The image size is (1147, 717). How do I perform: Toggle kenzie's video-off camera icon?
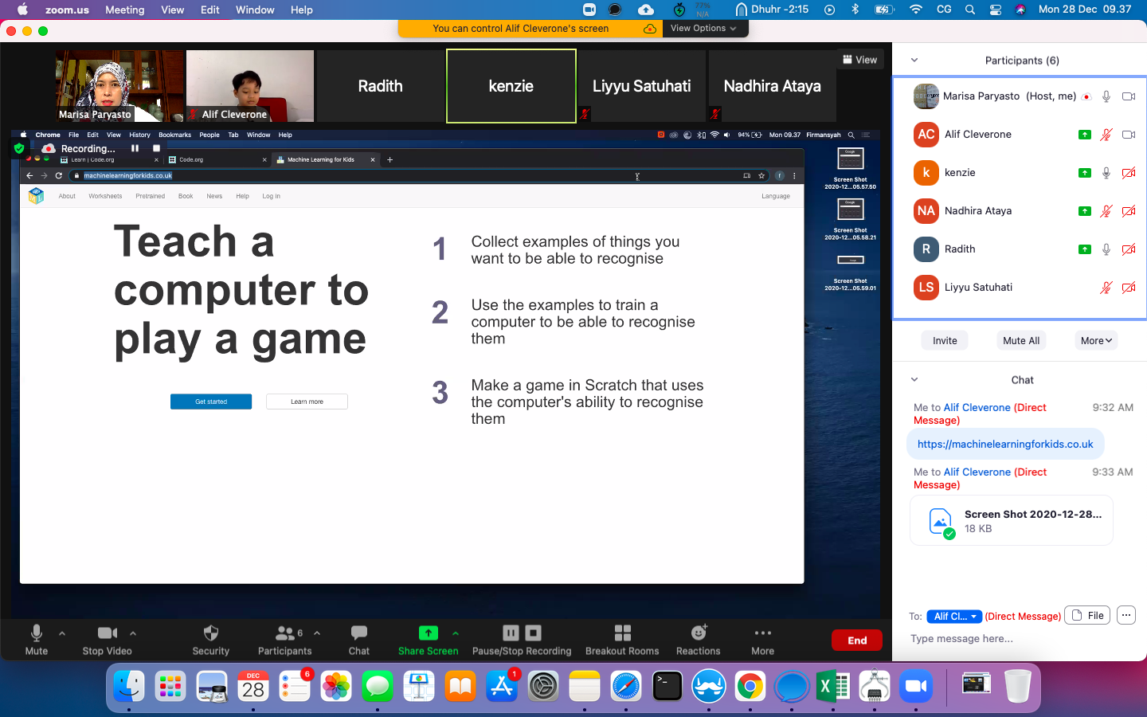tap(1129, 173)
